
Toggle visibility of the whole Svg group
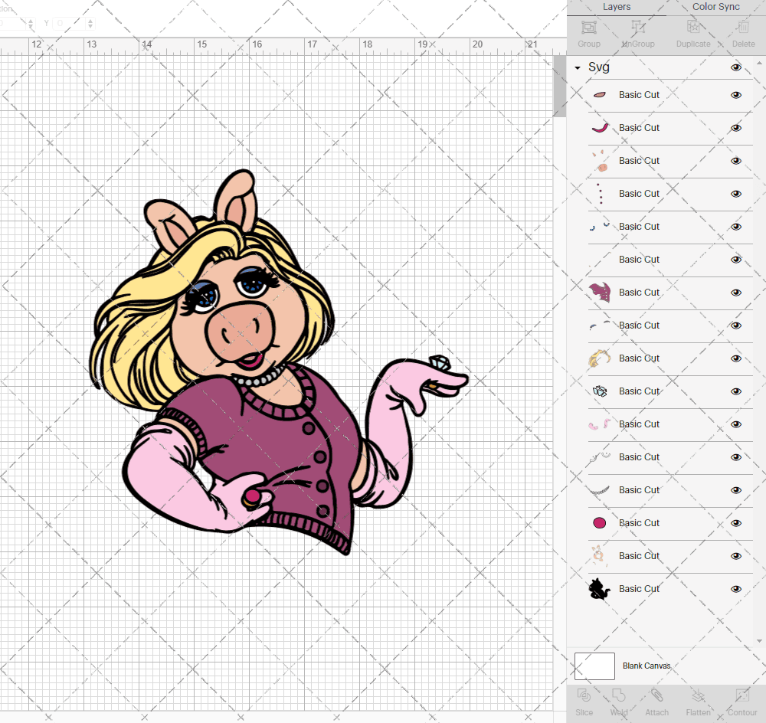(735, 67)
